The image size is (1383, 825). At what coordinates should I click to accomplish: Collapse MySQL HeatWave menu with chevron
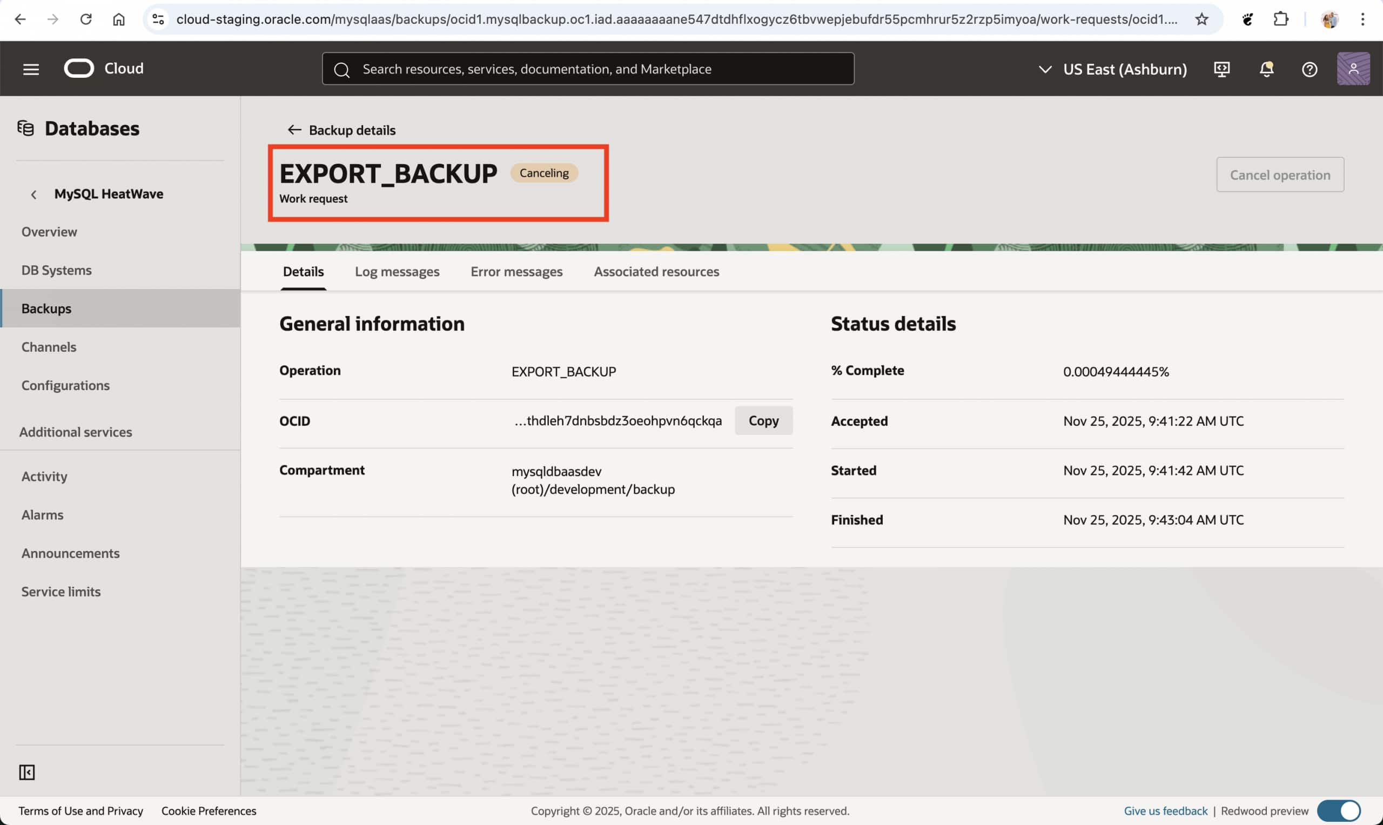click(x=34, y=194)
